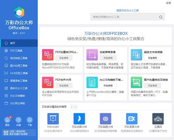Click the document template icon in sidebar
174x140 pixels.
tap(6, 96)
